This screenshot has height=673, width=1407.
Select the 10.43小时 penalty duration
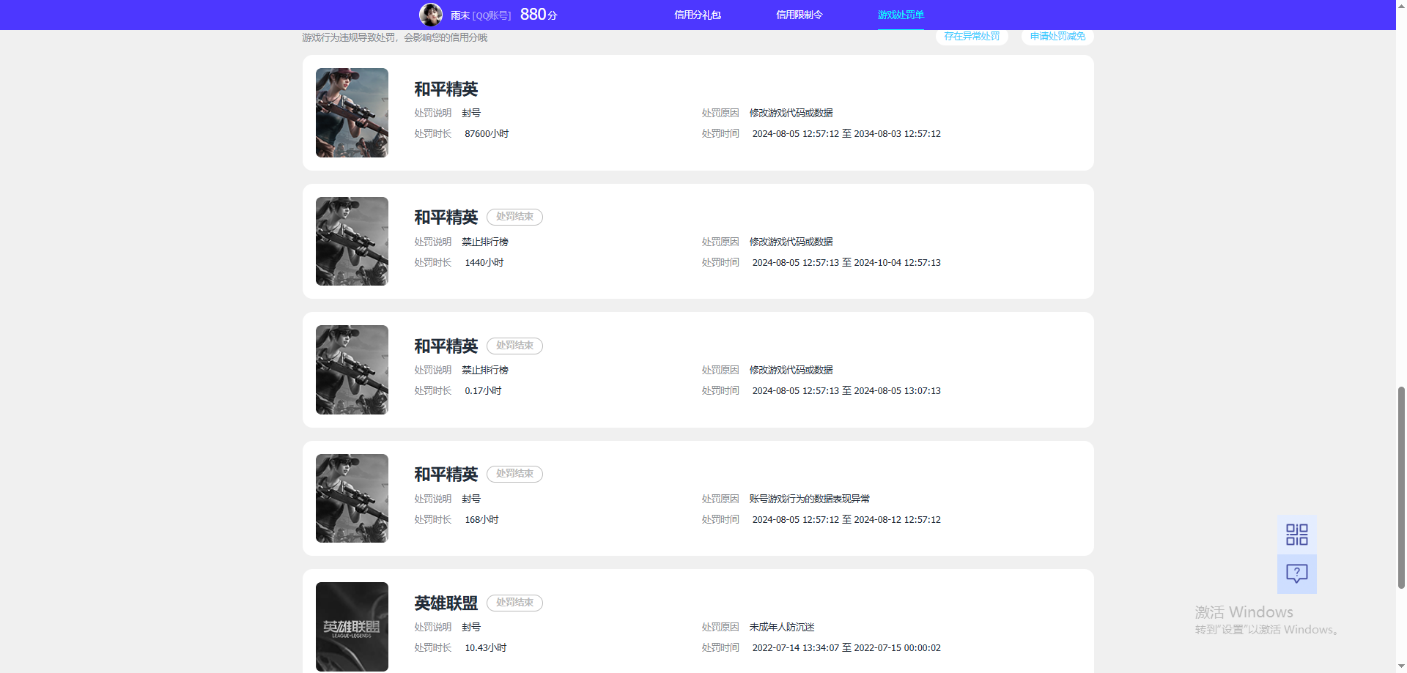(486, 648)
